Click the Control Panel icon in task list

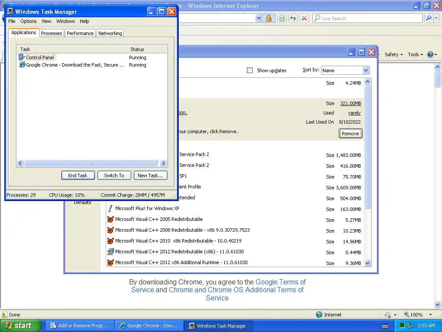(x=22, y=57)
